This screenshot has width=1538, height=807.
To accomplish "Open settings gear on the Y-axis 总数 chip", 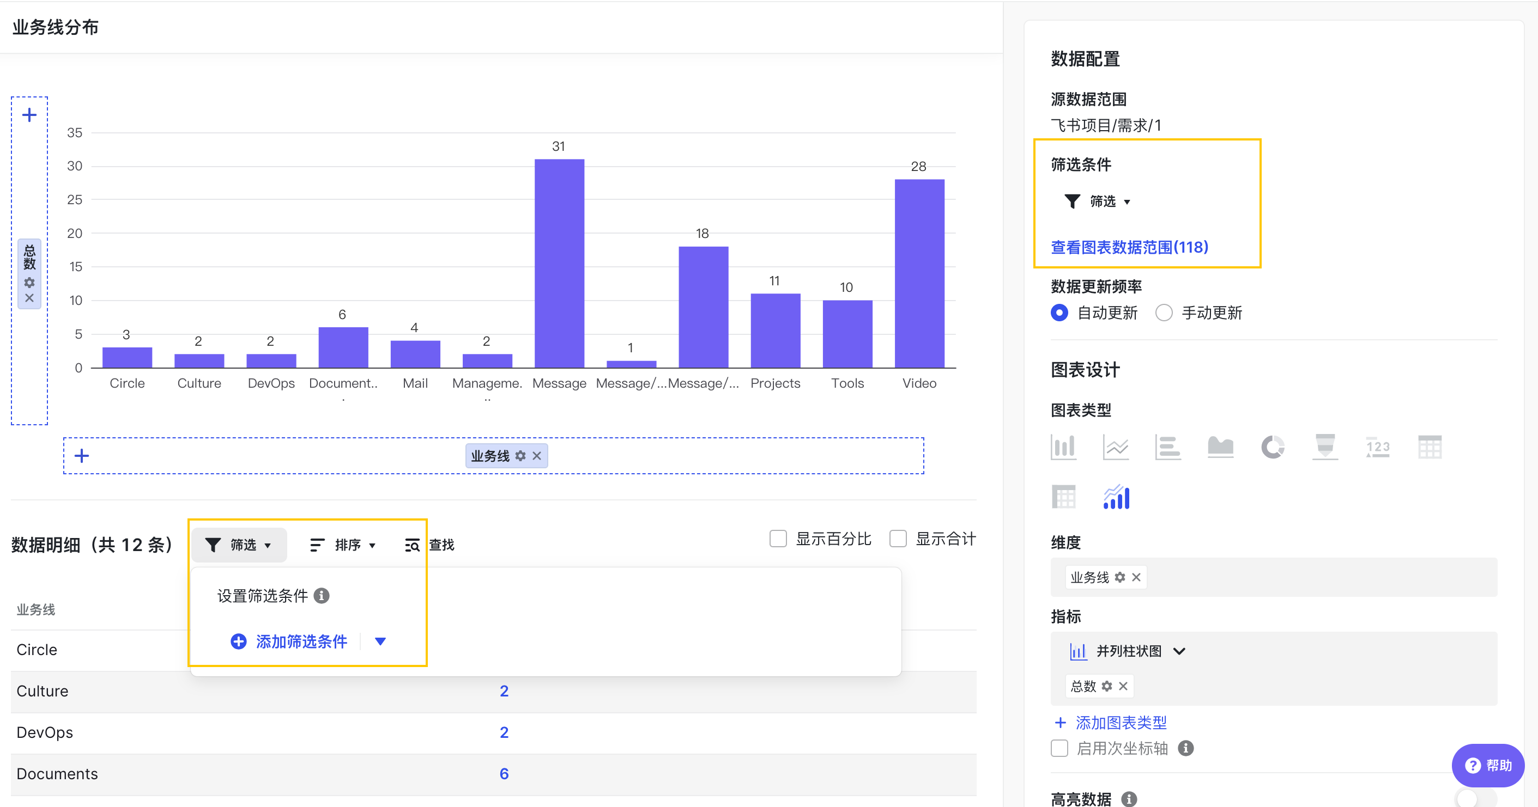I will point(29,283).
